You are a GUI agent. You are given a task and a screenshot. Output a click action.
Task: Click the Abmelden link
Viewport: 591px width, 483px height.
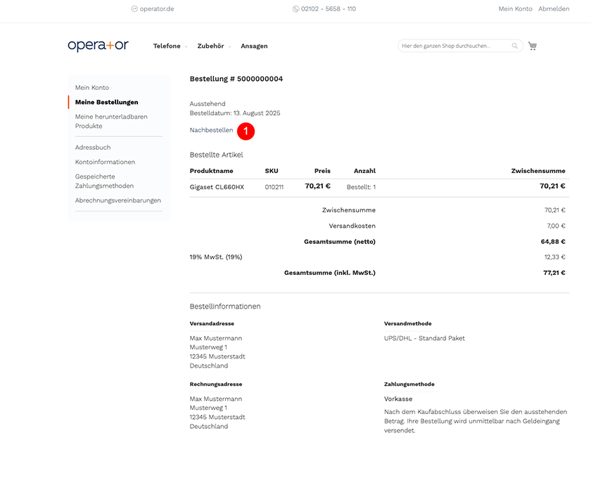[554, 8]
